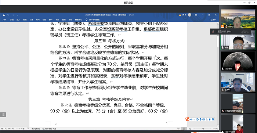Switch to the 帮助 (Help) ribbon tab

coord(70,20)
